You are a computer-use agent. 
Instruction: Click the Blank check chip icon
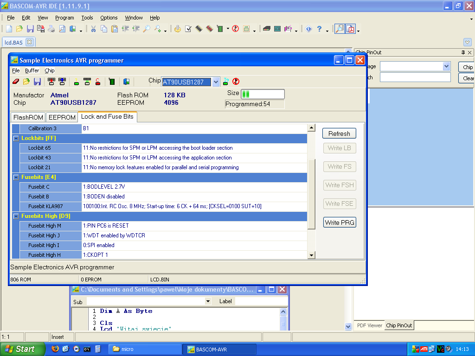coord(77,82)
